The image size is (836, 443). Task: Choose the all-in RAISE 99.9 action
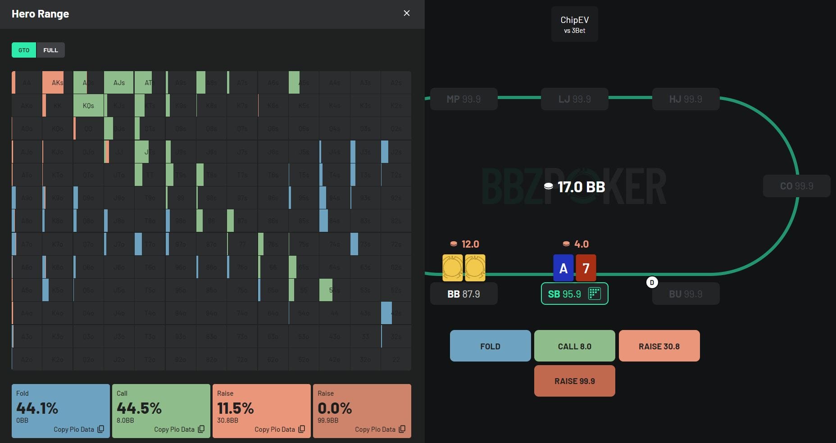pos(574,381)
